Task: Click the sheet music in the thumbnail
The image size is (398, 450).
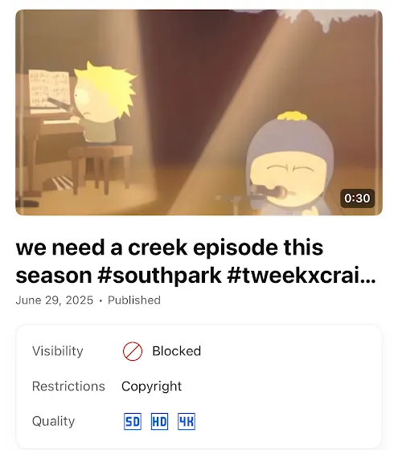Action: click(x=49, y=90)
